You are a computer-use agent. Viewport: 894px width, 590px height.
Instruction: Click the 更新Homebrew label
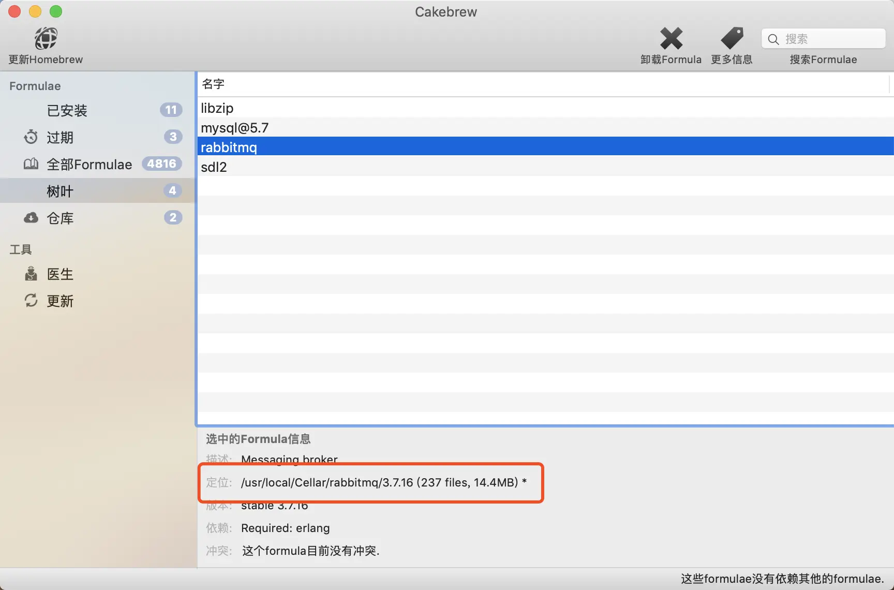(x=46, y=60)
